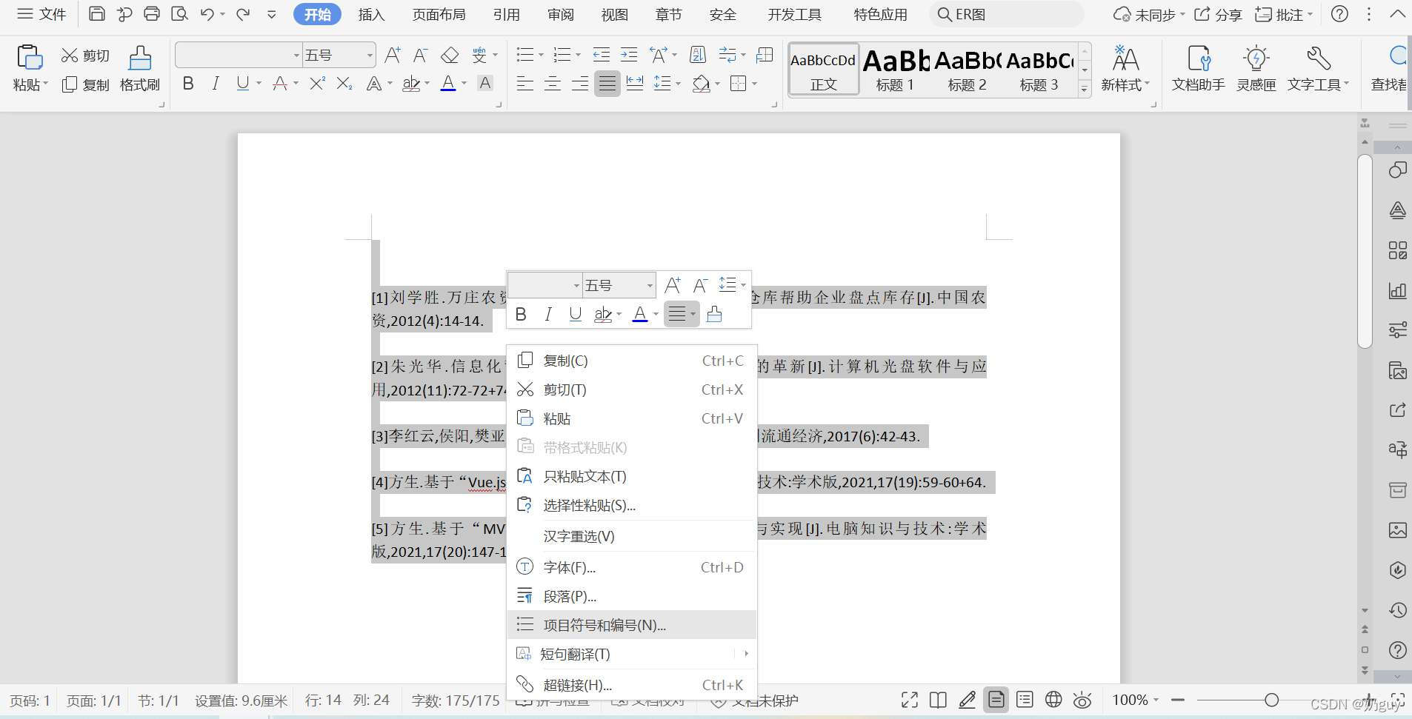Screen dimensions: 1412x719
Task: Open Document Assistant (文档助手)
Action: pos(1198,68)
